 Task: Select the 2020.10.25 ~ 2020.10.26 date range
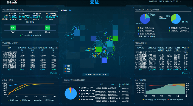point(96,75)
